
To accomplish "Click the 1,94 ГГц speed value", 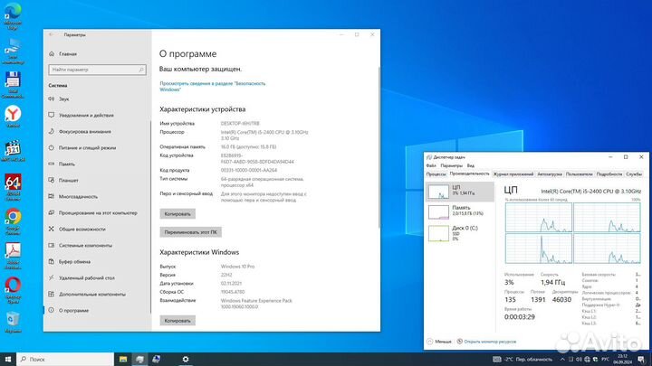I will tap(552, 282).
